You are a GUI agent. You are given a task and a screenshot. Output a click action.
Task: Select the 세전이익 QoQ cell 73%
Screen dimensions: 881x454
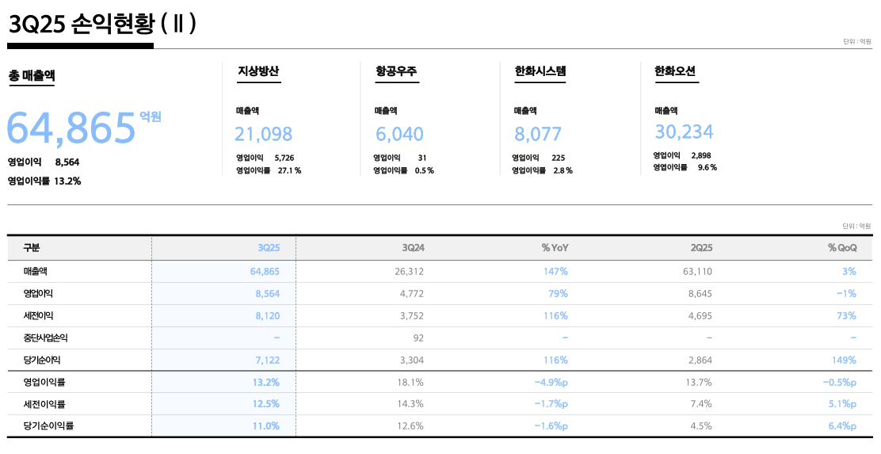tap(847, 316)
